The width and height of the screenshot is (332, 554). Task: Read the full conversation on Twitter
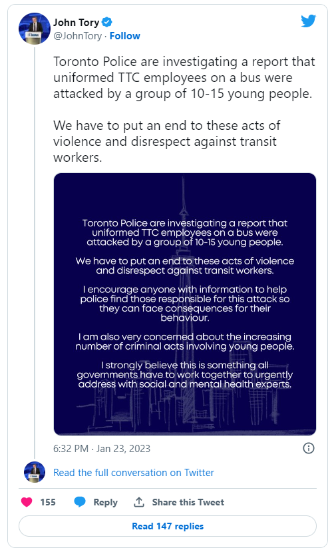point(134,473)
